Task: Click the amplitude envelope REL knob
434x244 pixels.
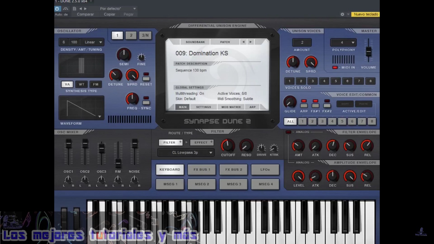Action: point(367,176)
